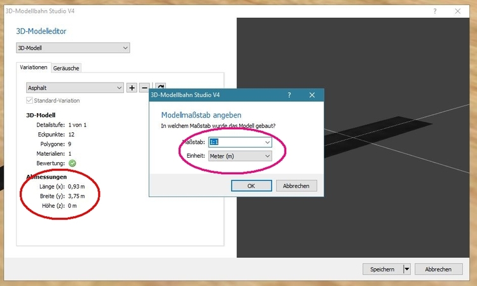Click the bold 3D-Modell section label

(41, 115)
